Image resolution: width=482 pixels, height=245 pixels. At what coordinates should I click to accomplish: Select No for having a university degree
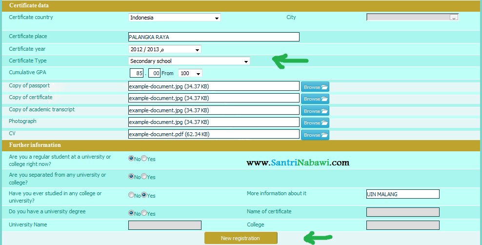[x=131, y=213]
